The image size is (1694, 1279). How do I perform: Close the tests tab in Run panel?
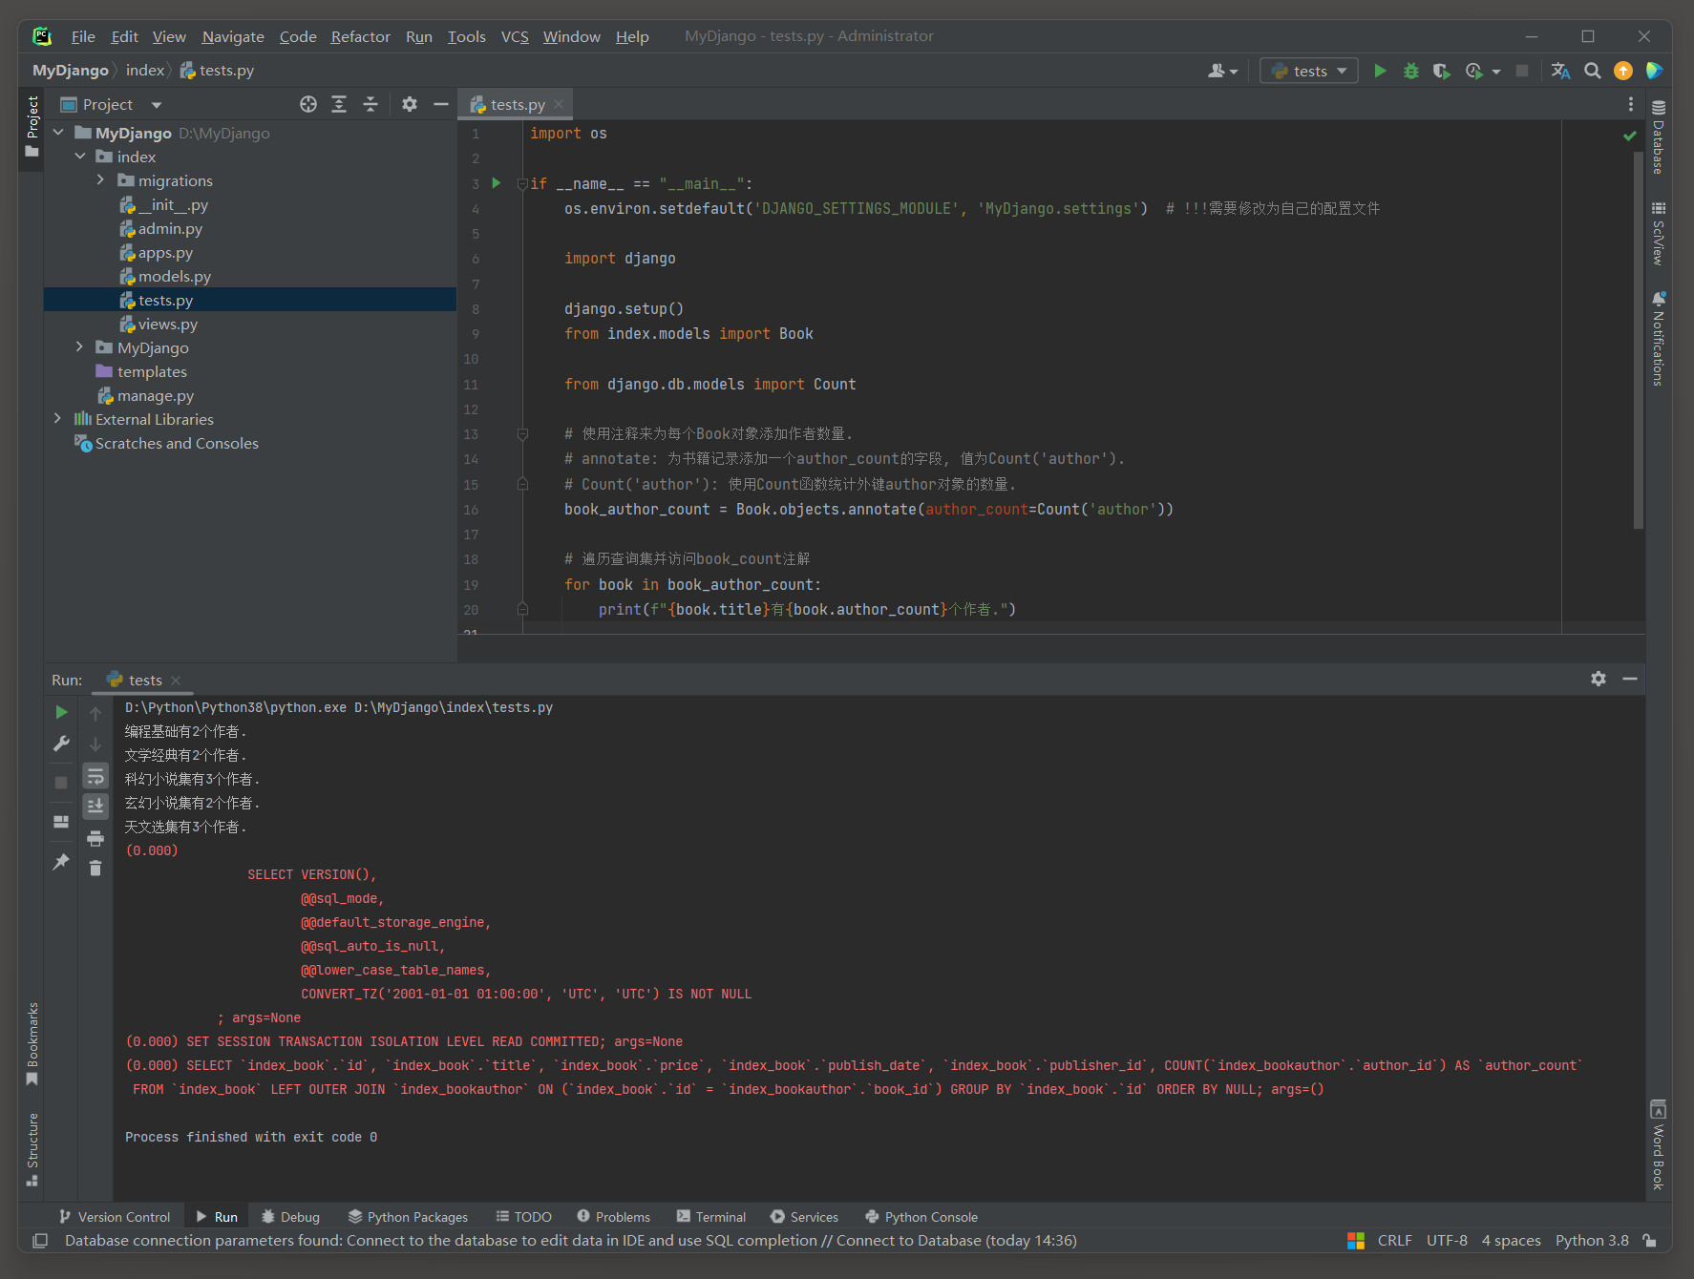coord(176,681)
